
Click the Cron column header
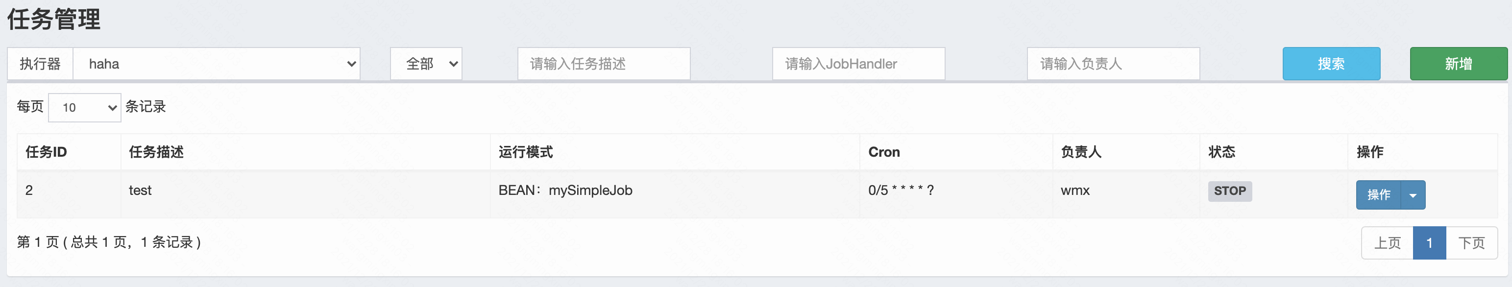coord(883,152)
